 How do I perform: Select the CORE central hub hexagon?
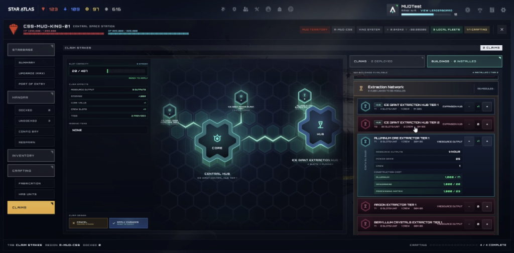point(217,141)
